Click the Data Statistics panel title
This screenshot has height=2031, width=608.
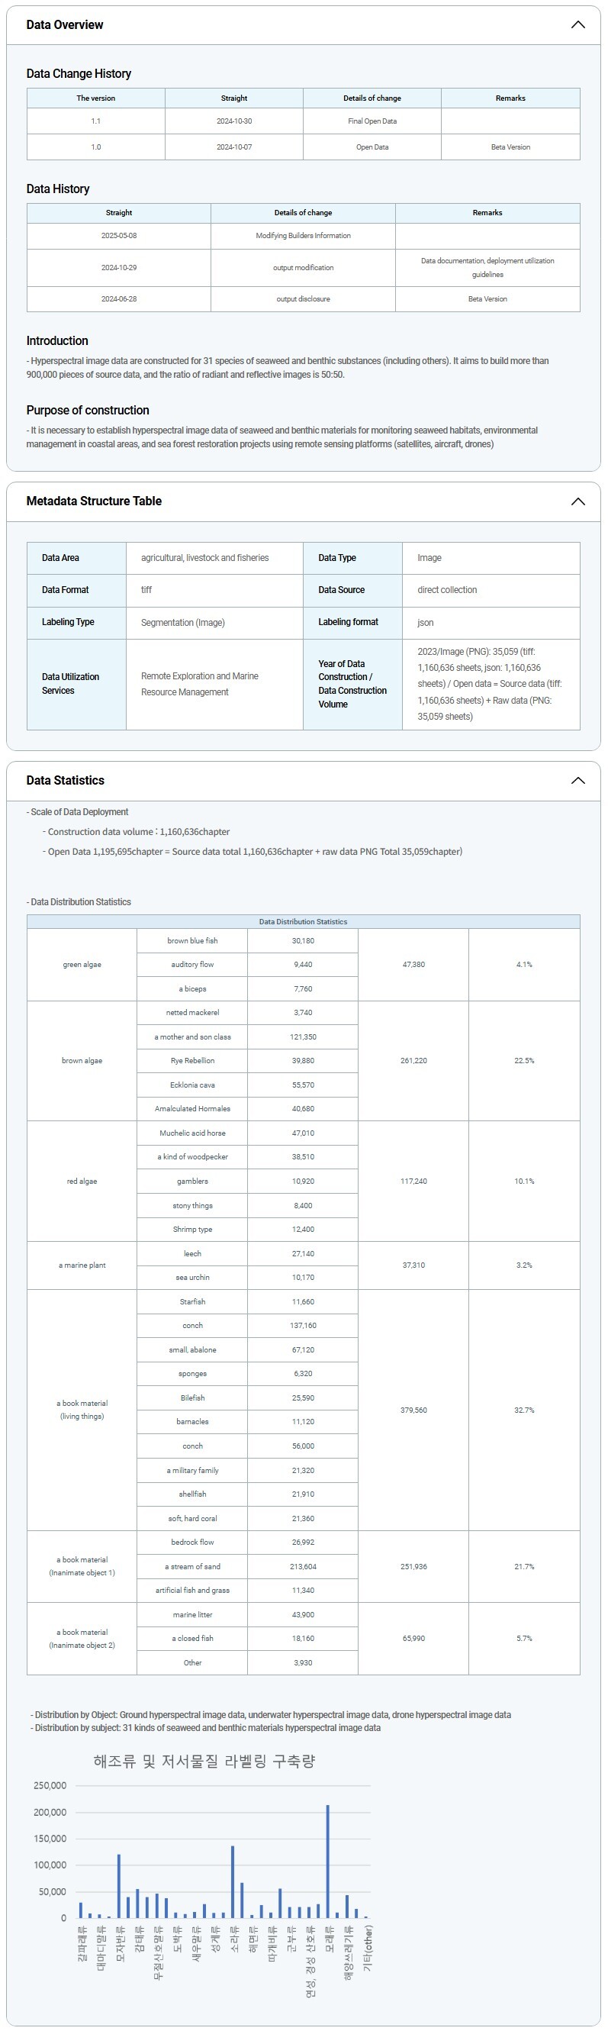click(66, 781)
